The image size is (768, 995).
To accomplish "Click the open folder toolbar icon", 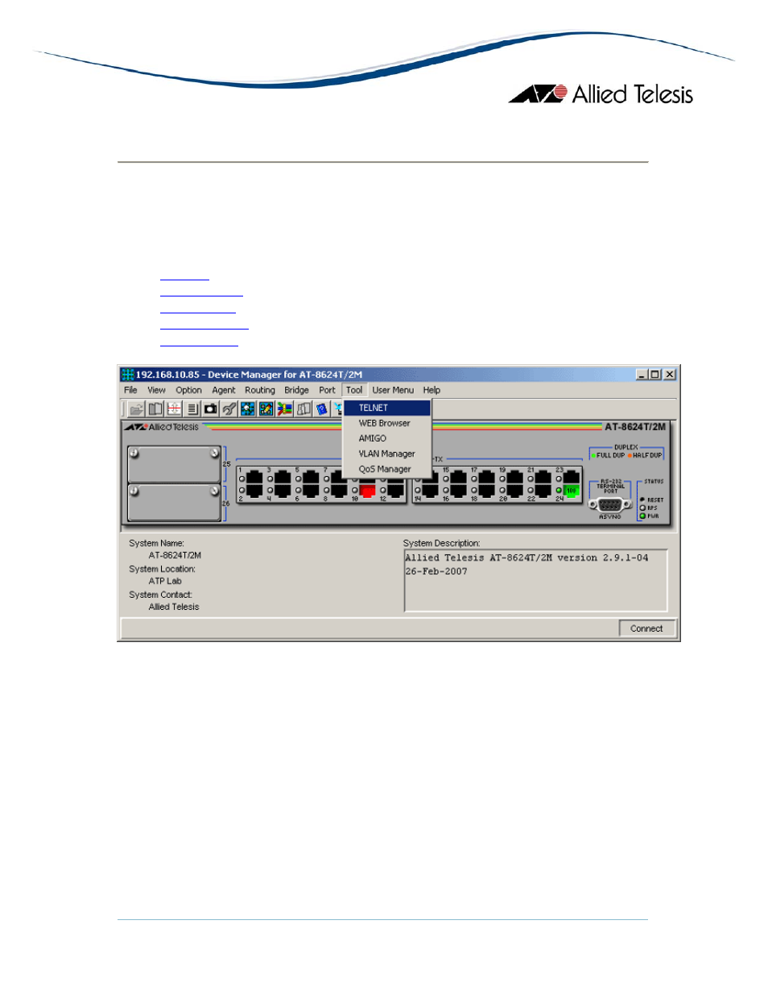I will 136,409.
